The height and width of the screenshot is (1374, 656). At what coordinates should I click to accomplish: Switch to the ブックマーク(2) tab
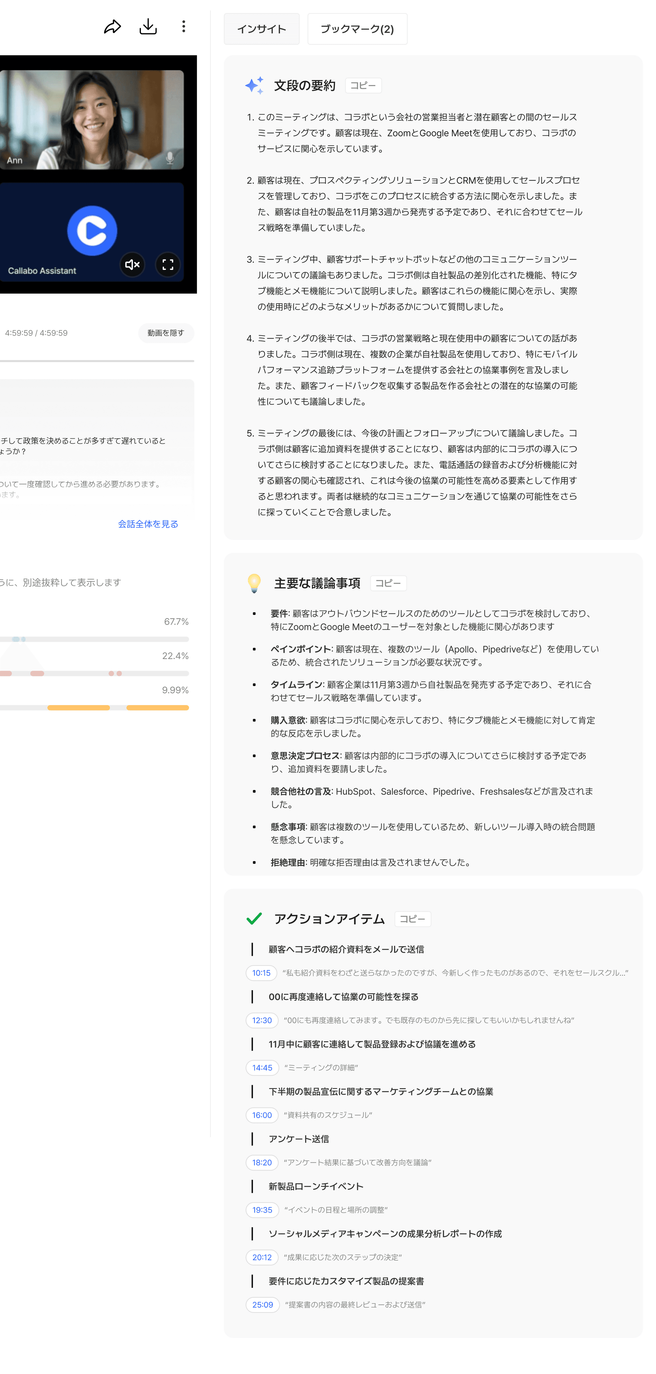click(357, 29)
